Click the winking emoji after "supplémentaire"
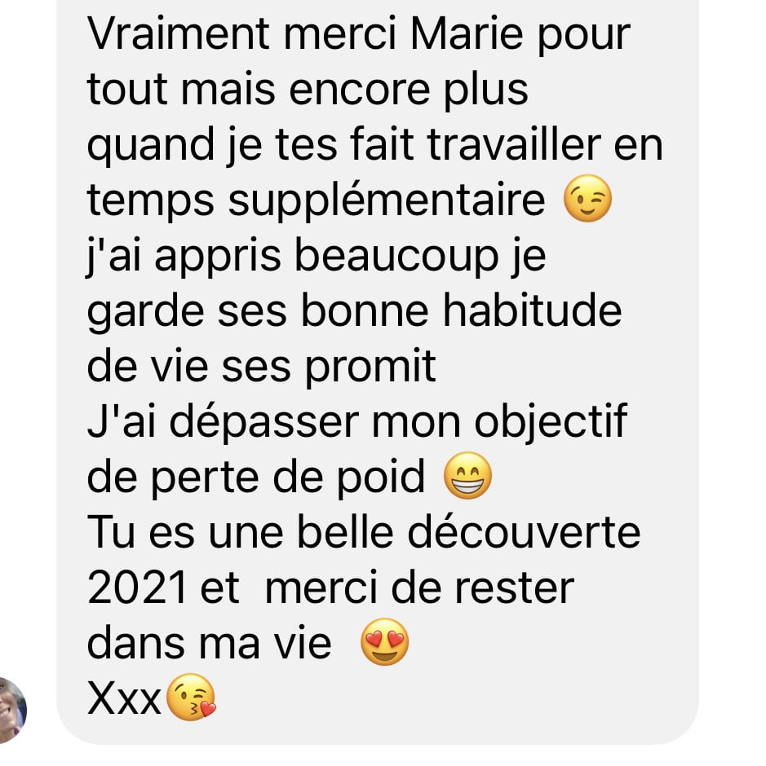Image resolution: width=766 pixels, height=766 pixels. click(587, 198)
